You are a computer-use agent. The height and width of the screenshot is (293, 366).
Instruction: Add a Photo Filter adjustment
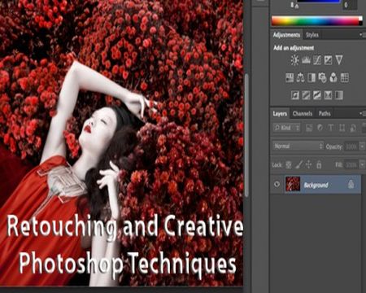(322, 77)
